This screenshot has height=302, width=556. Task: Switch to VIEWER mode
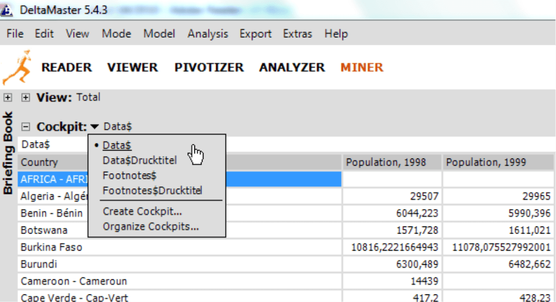click(132, 67)
